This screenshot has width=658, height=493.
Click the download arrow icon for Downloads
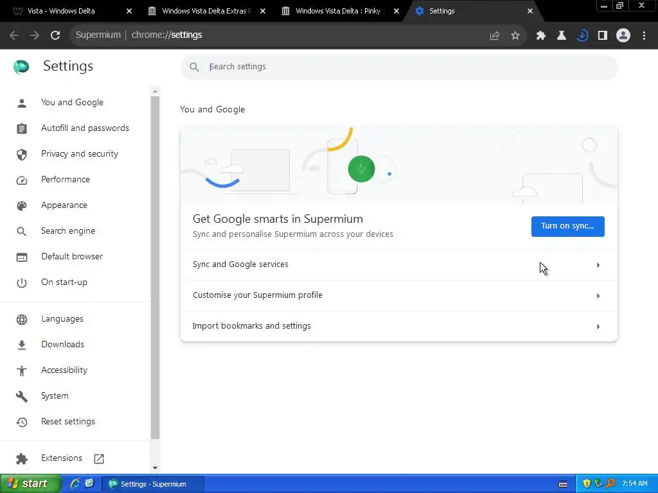[x=22, y=345]
